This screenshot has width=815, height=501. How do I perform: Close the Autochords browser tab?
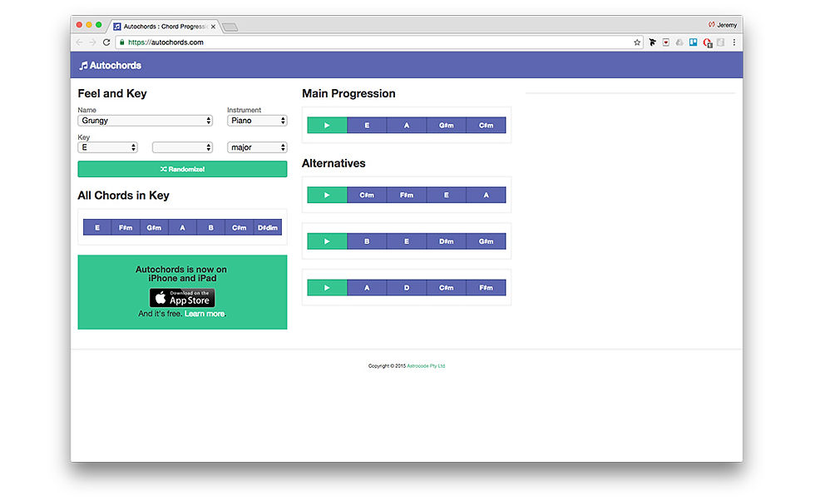[x=213, y=27]
